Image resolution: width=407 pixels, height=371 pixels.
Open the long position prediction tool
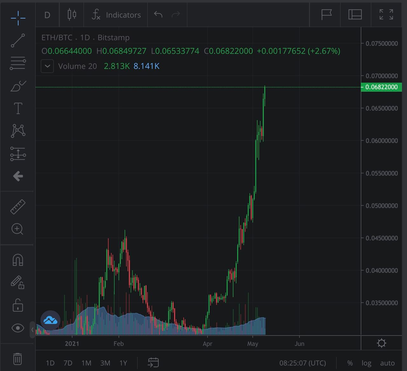[x=18, y=154]
